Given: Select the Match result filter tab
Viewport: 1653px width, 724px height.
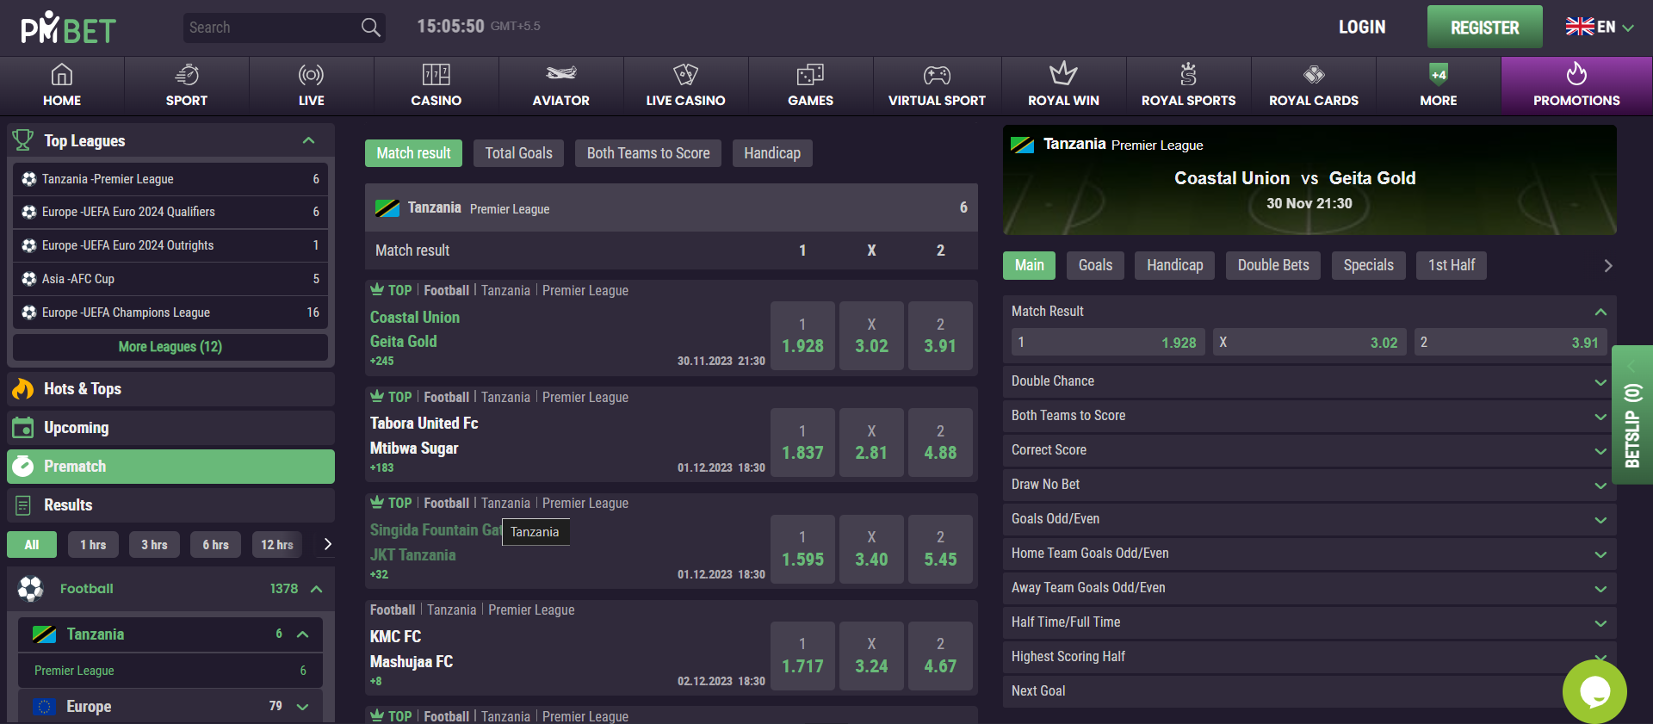Looking at the screenshot, I should (413, 153).
